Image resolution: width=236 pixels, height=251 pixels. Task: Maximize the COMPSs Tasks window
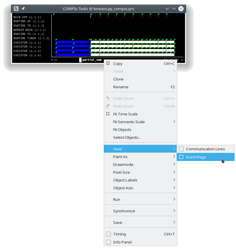tap(174, 9)
